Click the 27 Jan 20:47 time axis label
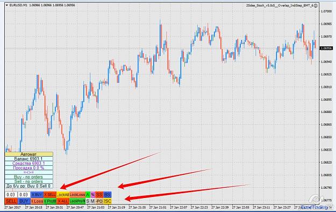Viewport: 336px width, 212px height. tap(75, 208)
